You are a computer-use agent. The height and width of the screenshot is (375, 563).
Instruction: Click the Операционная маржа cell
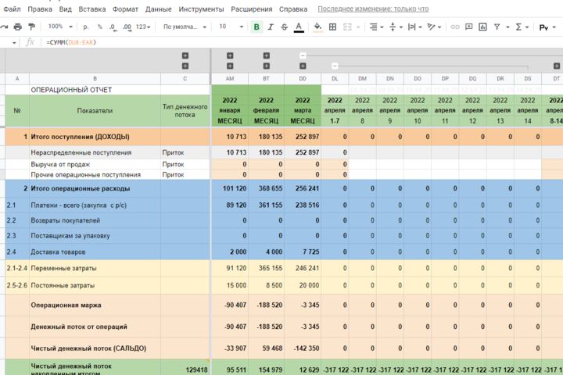click(x=95, y=305)
